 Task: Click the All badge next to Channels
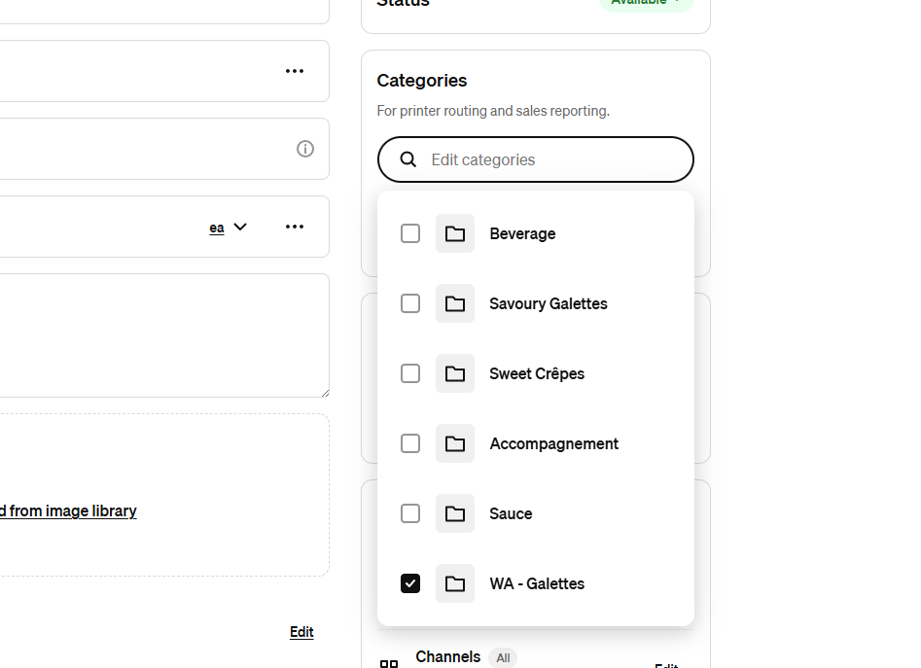click(503, 658)
